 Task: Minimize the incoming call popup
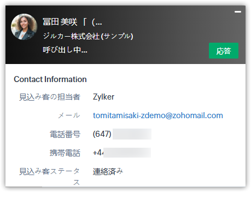(238, 11)
